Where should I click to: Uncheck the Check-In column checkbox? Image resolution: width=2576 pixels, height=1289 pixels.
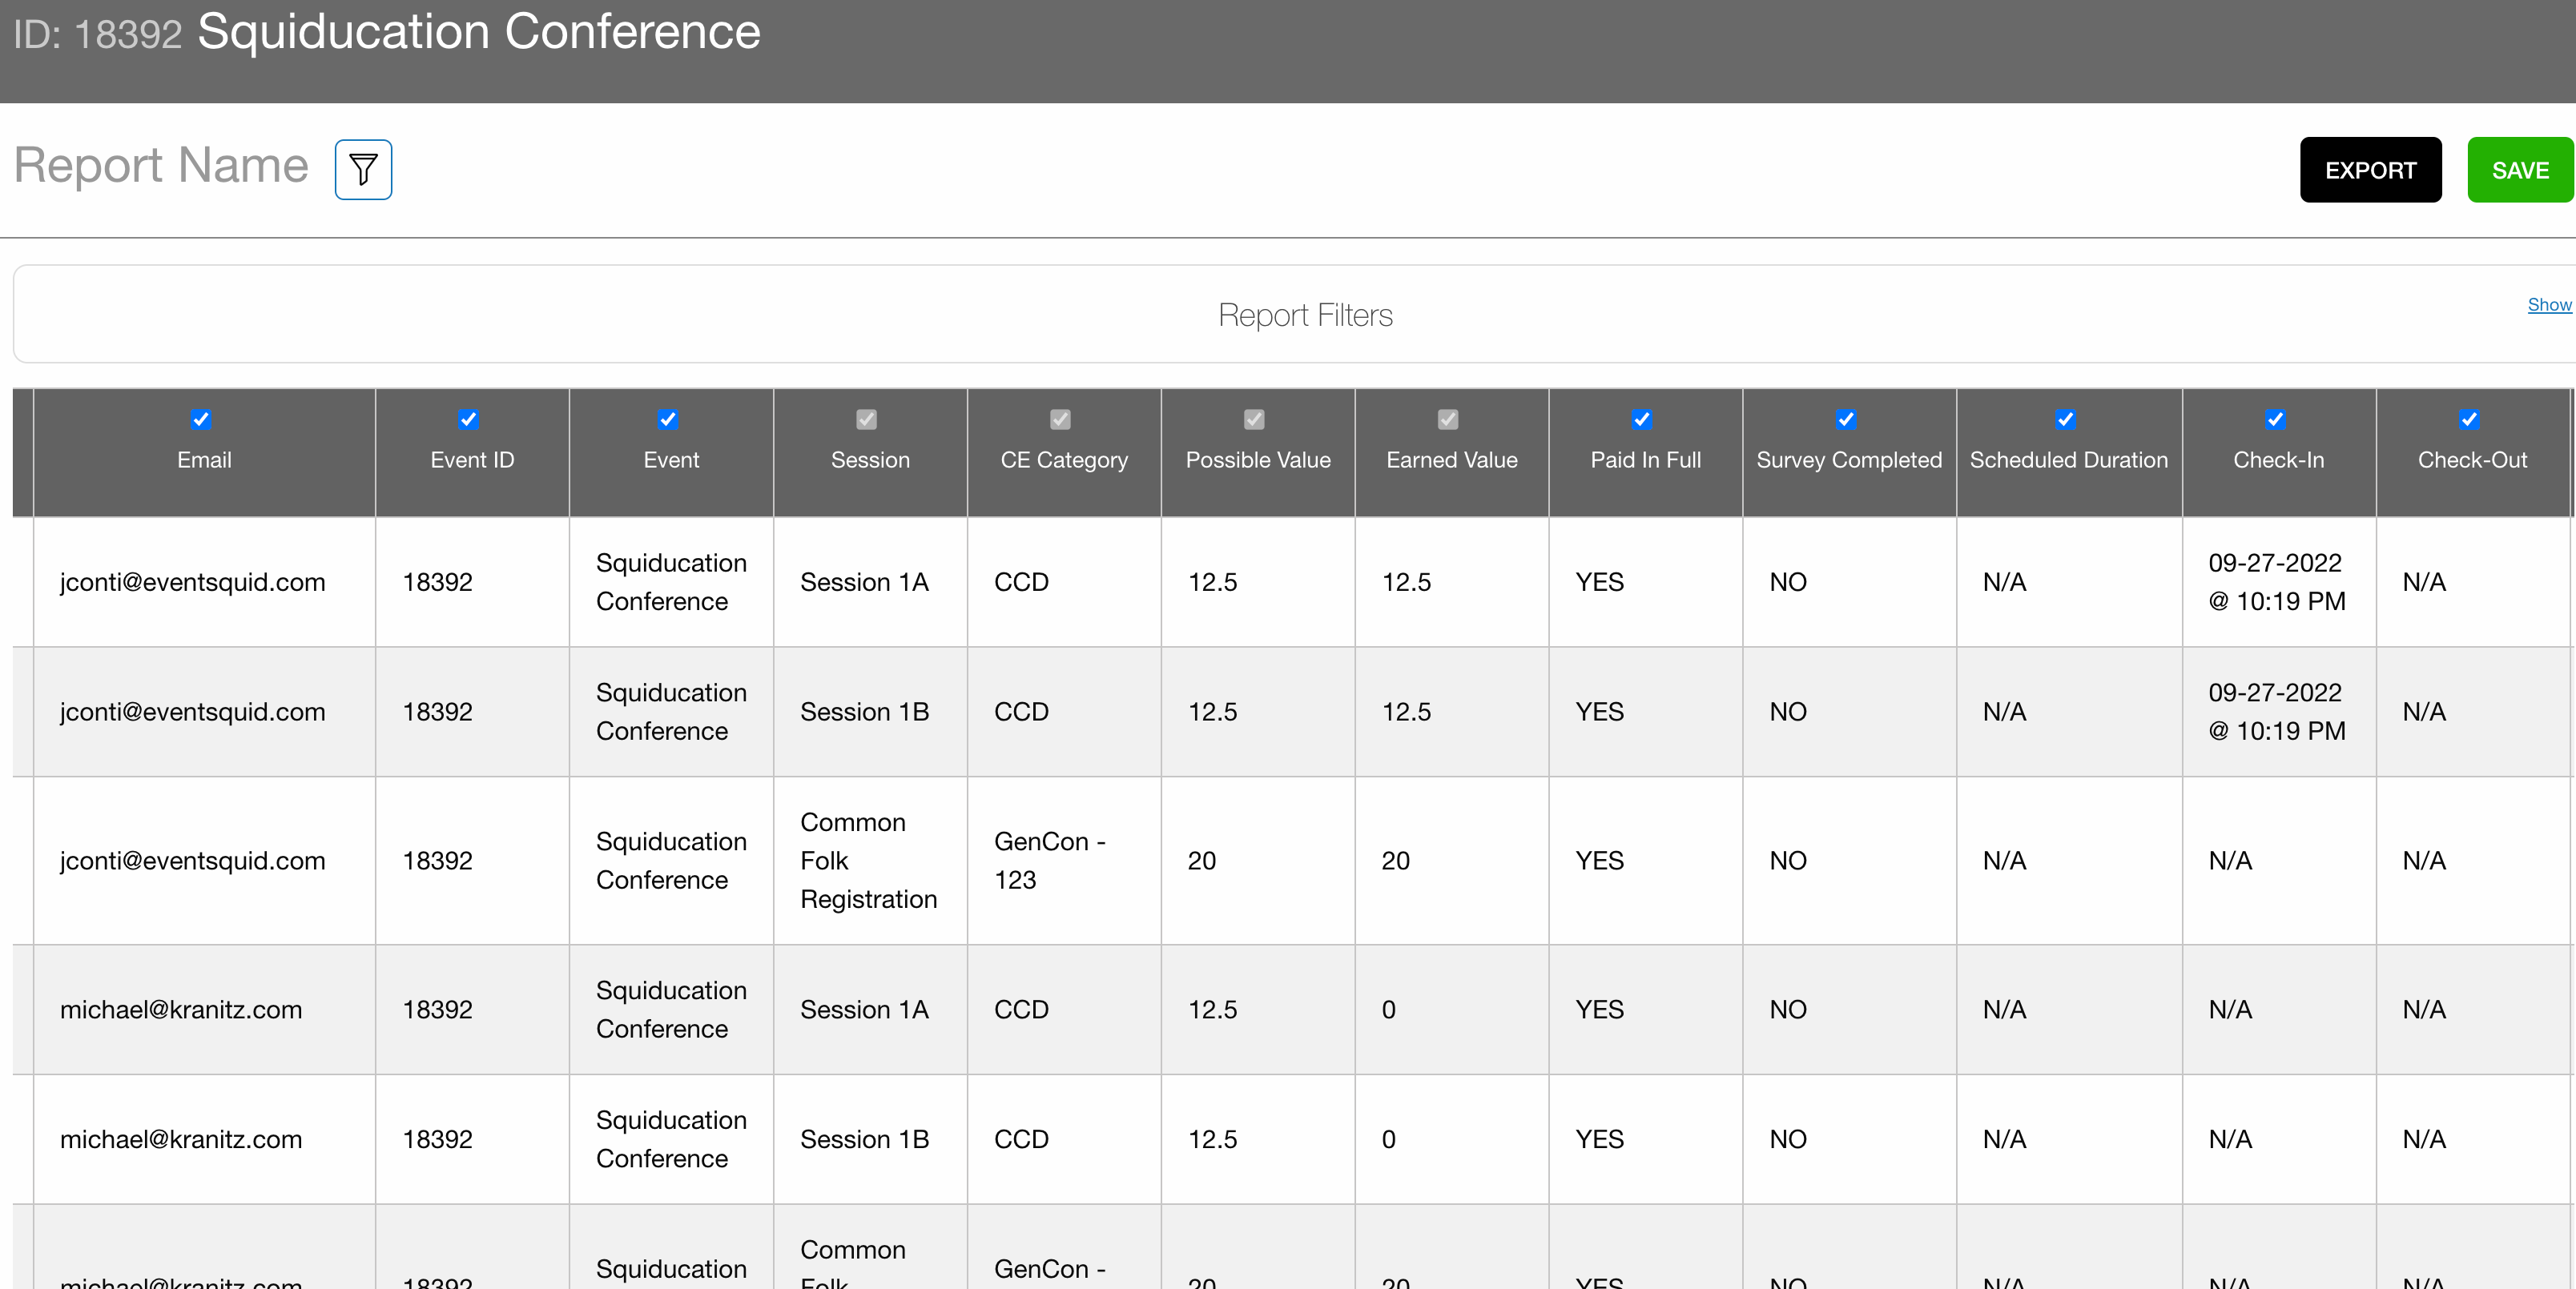click(x=2276, y=420)
